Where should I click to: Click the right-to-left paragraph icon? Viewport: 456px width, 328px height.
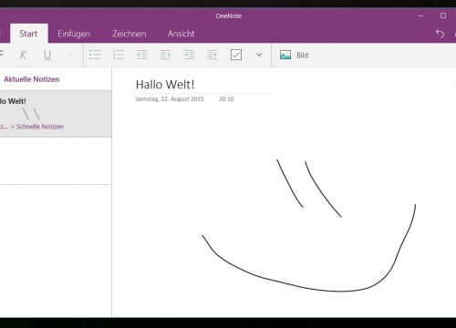[x=212, y=55]
